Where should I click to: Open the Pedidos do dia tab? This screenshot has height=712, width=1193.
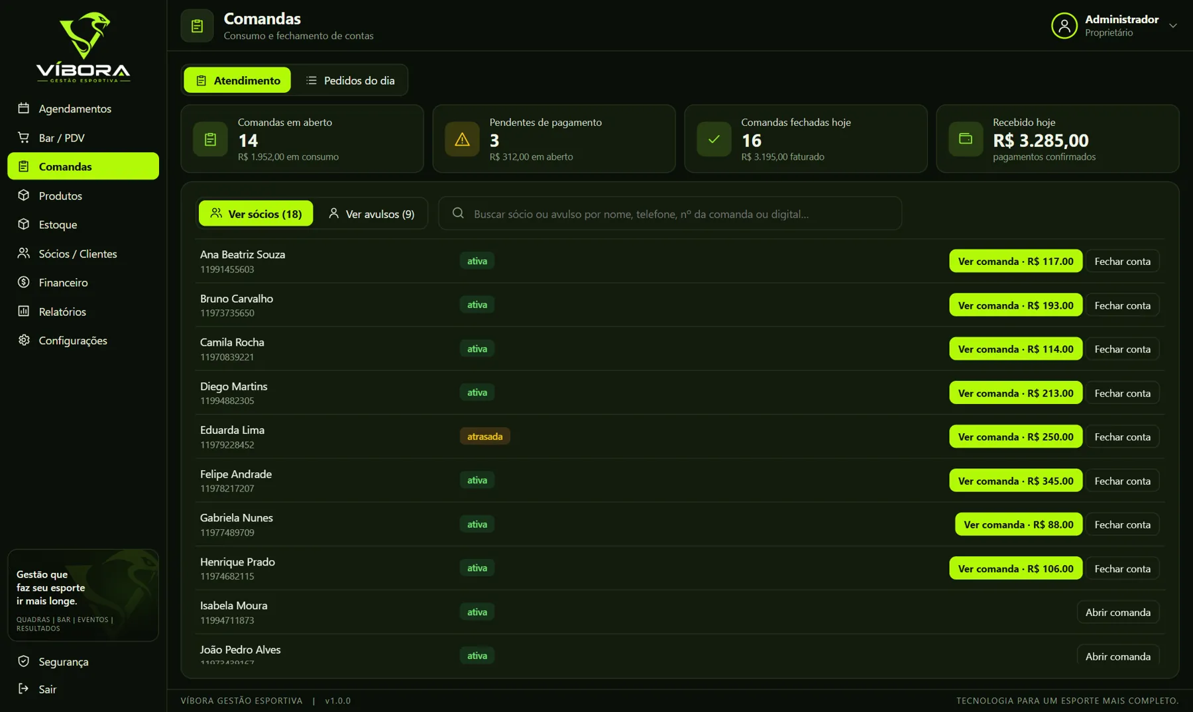[350, 80]
